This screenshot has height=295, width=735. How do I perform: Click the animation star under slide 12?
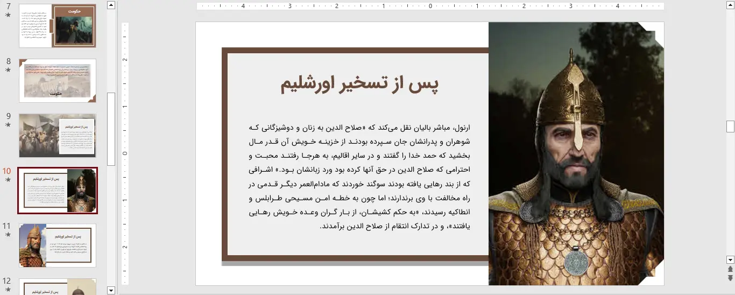coord(8,289)
